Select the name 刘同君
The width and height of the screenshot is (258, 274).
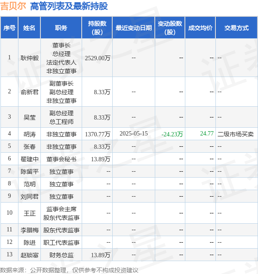click(x=30, y=197)
